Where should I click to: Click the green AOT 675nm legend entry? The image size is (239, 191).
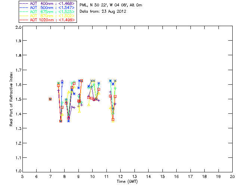click(x=47, y=12)
